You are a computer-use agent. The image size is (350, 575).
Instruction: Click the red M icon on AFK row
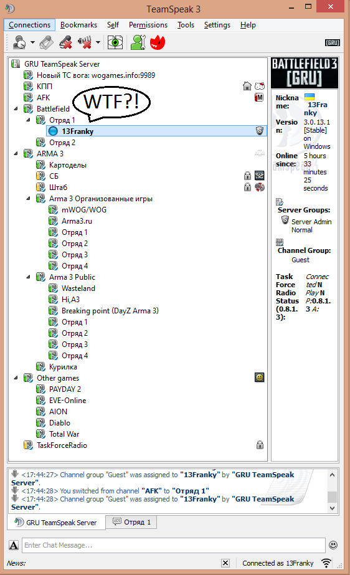260,98
